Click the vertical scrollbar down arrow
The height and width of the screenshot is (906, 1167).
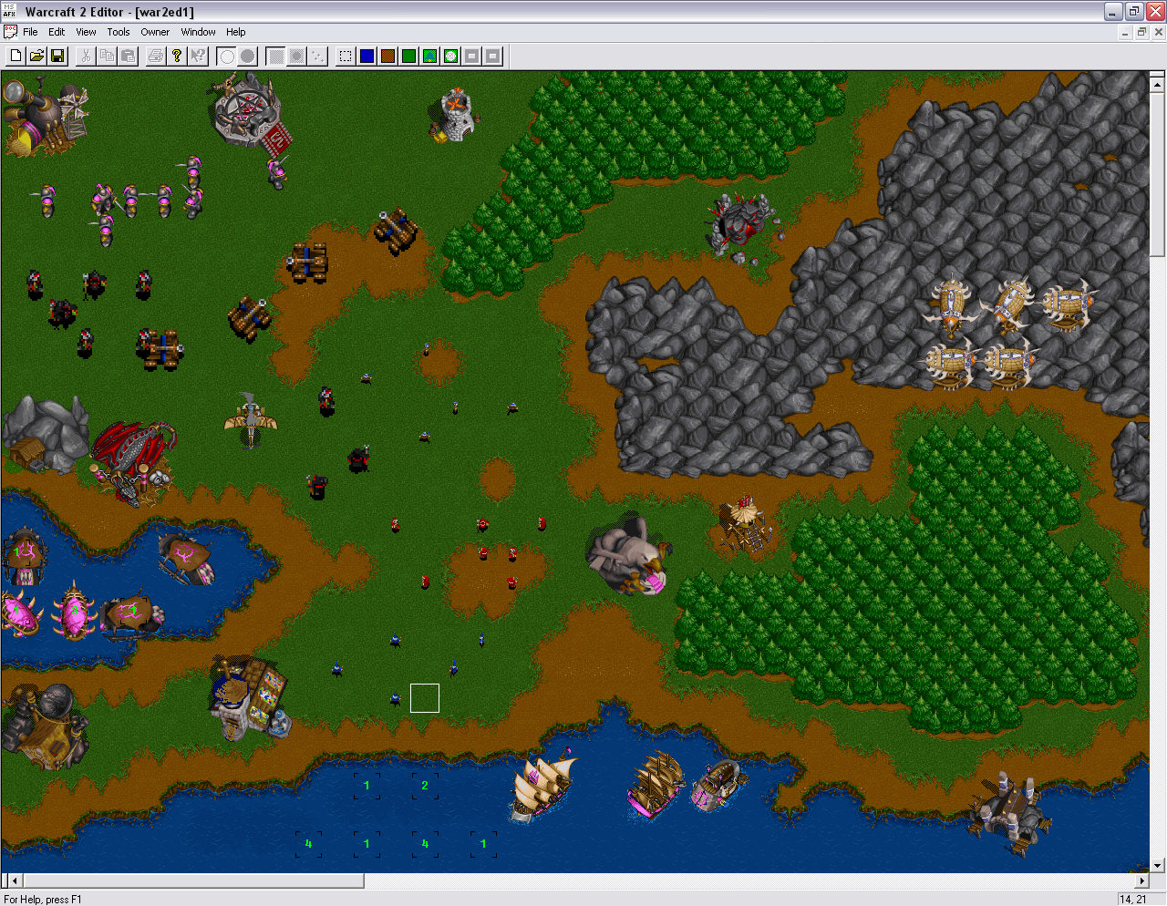pos(1158,865)
